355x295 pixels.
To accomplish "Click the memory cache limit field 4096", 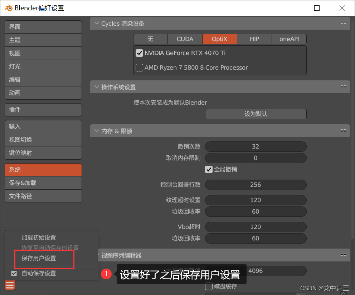I will pyautogui.click(x=256, y=271).
